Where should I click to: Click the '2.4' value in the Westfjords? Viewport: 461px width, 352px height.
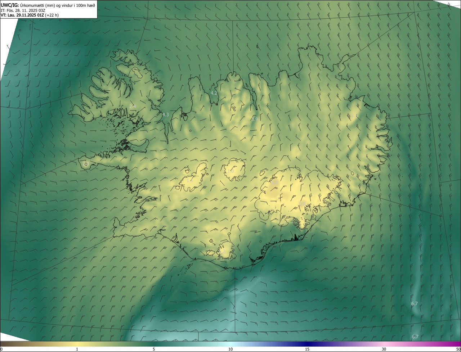click(133, 106)
